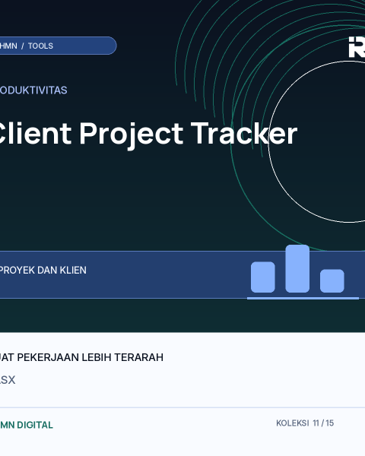The height and width of the screenshot is (456, 365).
Task: Click the HMN / TOOLS breadcrumb pill
Action: pyautogui.click(x=58, y=46)
